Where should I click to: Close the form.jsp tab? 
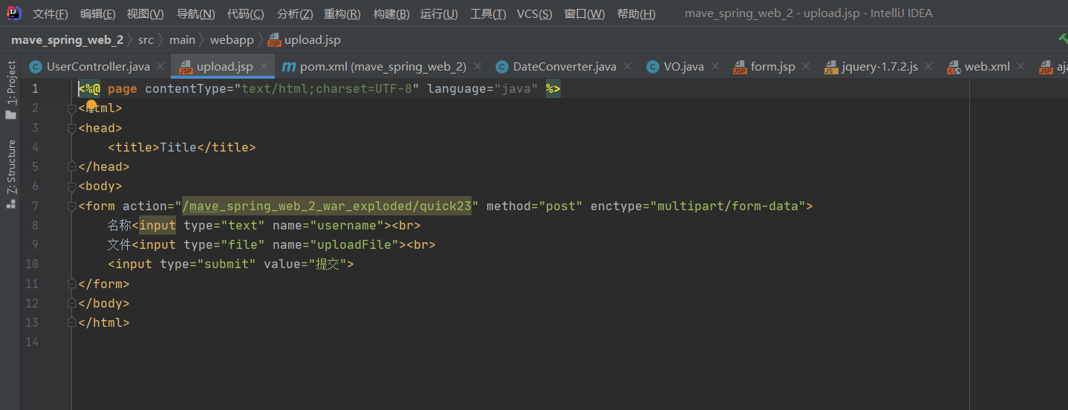[x=807, y=67]
